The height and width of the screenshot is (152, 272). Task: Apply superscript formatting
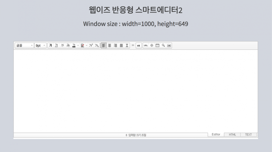point(91,45)
